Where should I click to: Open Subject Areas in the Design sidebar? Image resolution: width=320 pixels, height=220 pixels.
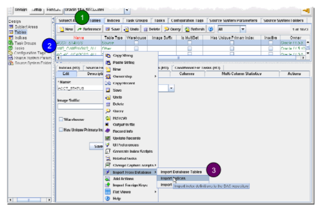[26, 27]
